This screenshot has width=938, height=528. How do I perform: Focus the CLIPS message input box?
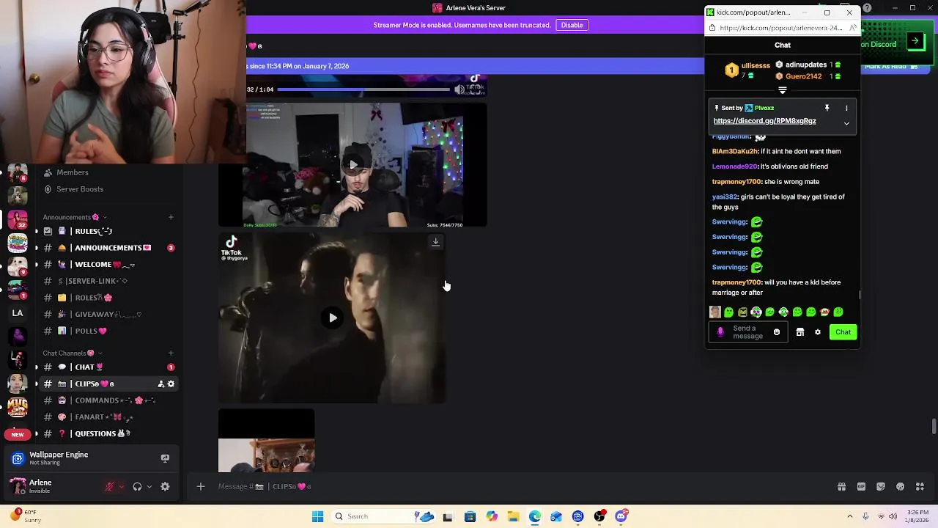(513, 486)
